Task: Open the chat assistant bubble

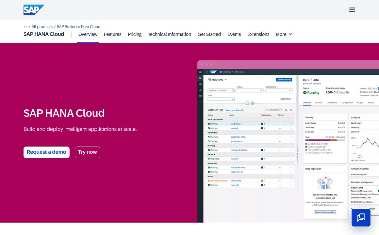Action: (361, 218)
